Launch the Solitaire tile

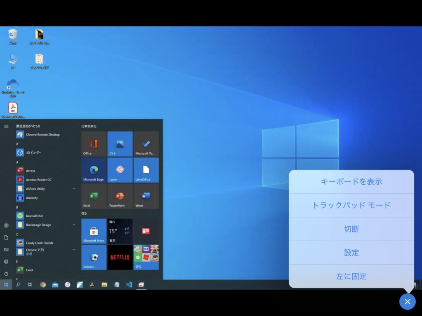point(94,257)
